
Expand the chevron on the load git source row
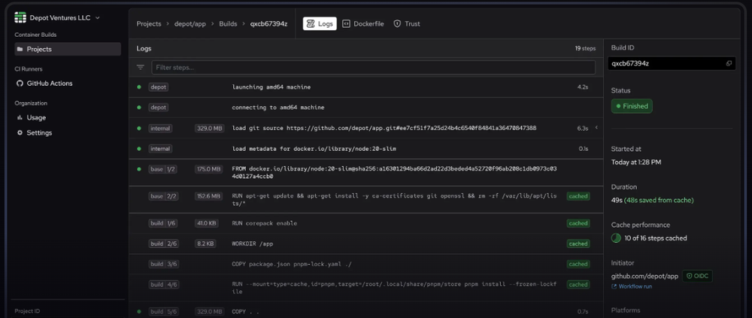pos(596,128)
